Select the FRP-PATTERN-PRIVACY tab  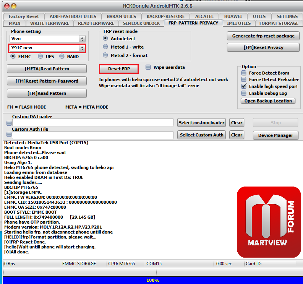193,23
